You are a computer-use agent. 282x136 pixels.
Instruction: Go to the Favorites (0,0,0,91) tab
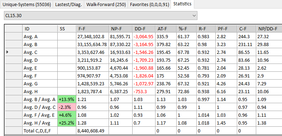coord(149,5)
